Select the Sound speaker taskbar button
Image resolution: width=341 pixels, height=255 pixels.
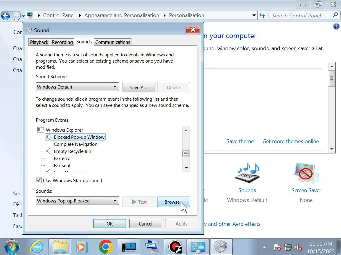pos(221,247)
